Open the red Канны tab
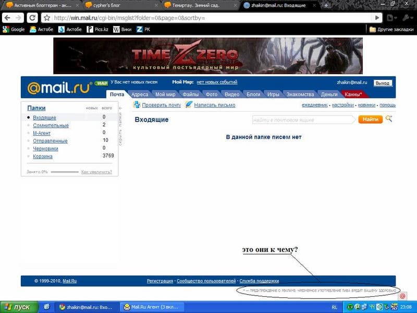This screenshot has height=313, width=417. coord(353,94)
